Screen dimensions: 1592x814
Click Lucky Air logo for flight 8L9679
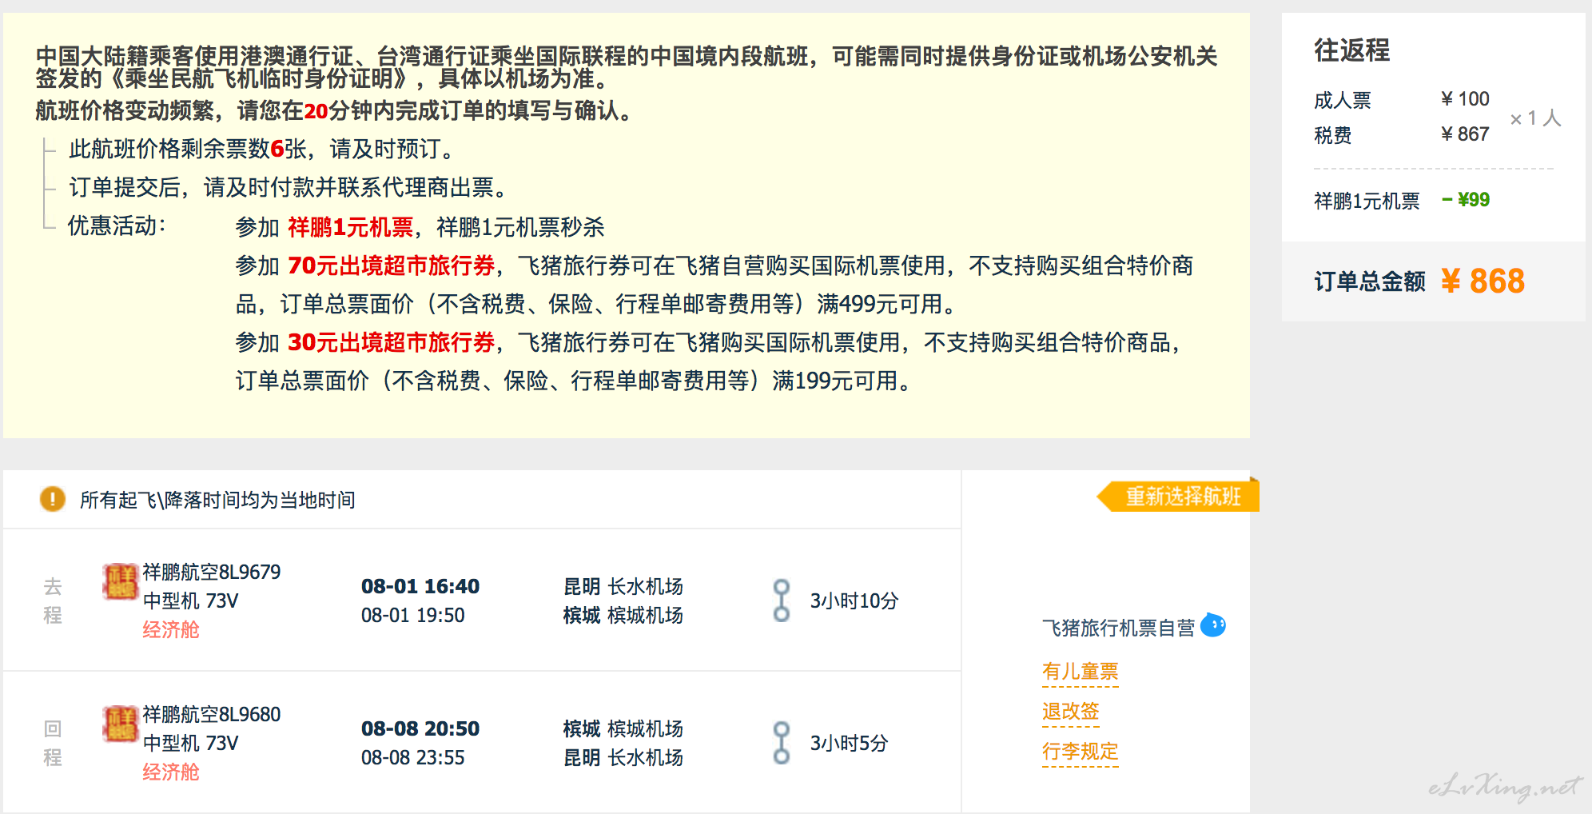click(121, 581)
